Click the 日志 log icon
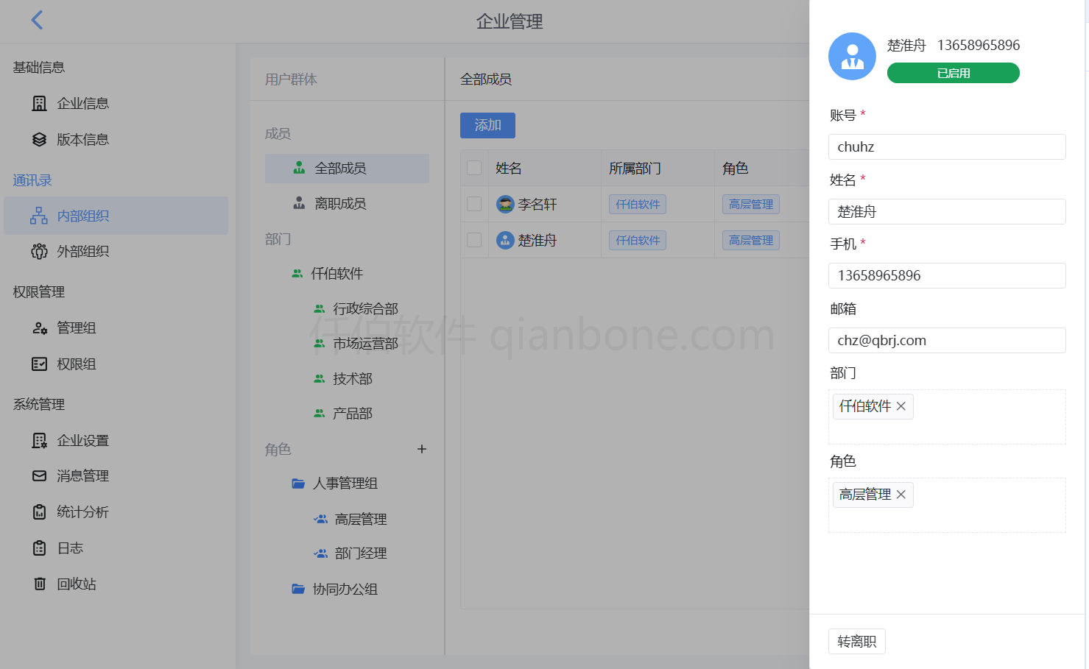The height and width of the screenshot is (669, 1089). 39,548
